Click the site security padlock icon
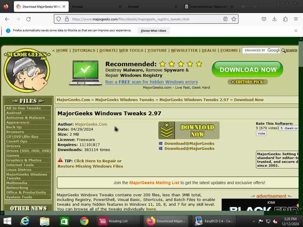Viewport: 303px width, 227px height. pos(67,19)
